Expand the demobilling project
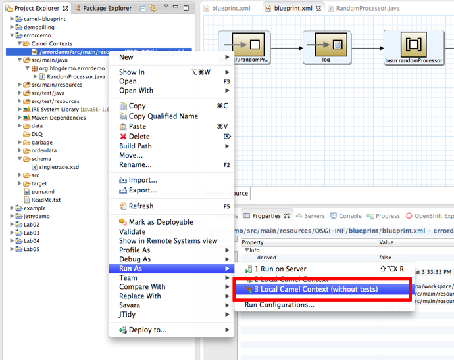454x360 pixels. point(12,27)
